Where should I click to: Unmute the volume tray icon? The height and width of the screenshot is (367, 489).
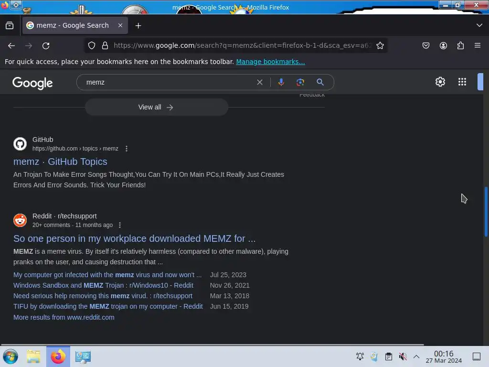coord(403,356)
